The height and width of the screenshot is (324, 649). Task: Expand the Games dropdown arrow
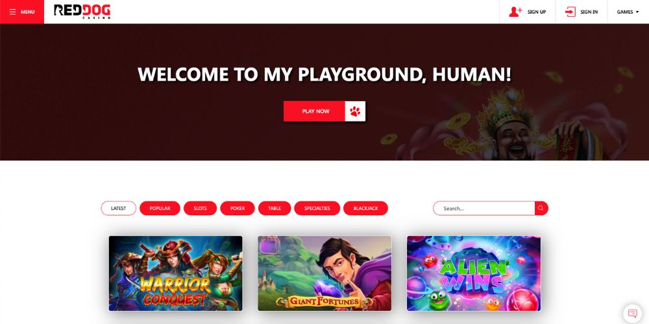point(637,12)
